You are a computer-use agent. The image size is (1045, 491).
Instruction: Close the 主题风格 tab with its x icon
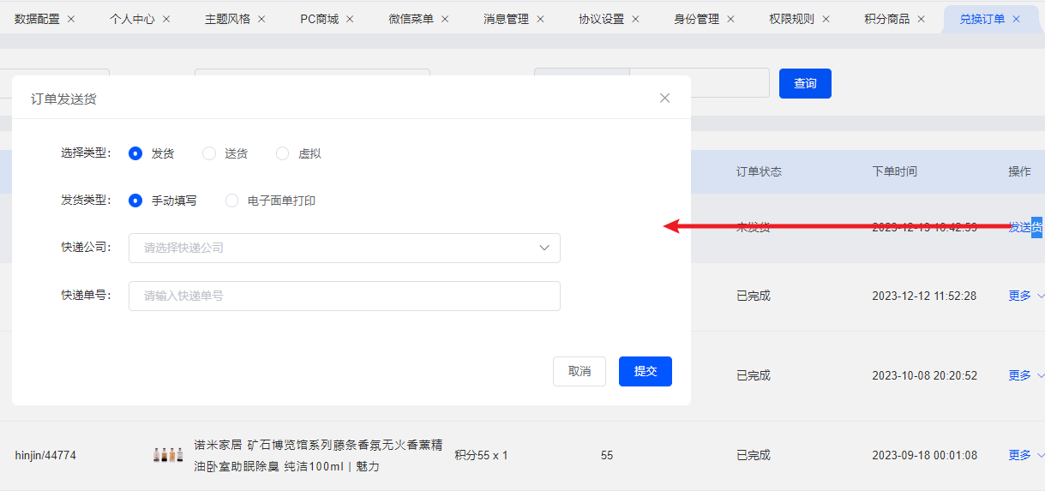(x=261, y=19)
